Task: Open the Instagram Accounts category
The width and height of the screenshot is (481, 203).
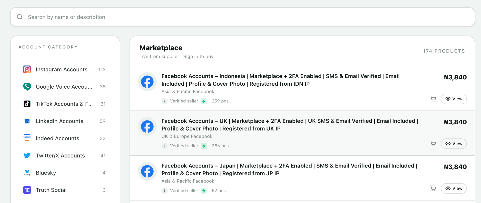Action: [x=65, y=69]
